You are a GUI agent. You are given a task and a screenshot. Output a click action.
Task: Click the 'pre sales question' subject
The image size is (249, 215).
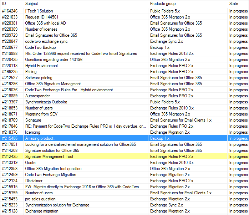click(x=40, y=199)
